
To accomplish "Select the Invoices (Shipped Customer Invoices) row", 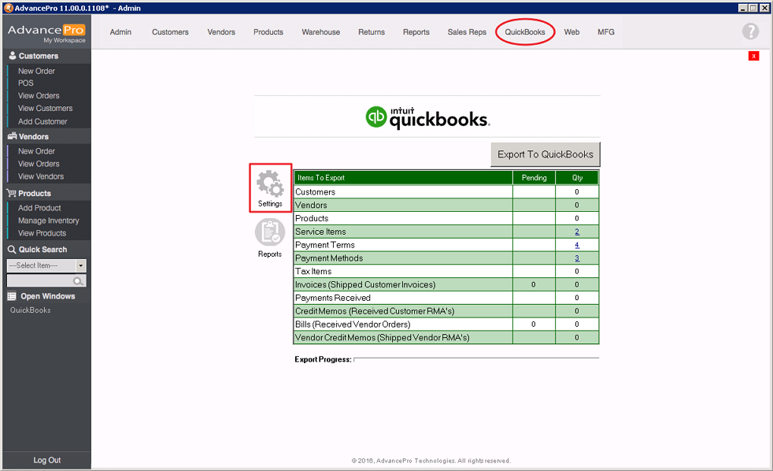I will click(x=446, y=285).
